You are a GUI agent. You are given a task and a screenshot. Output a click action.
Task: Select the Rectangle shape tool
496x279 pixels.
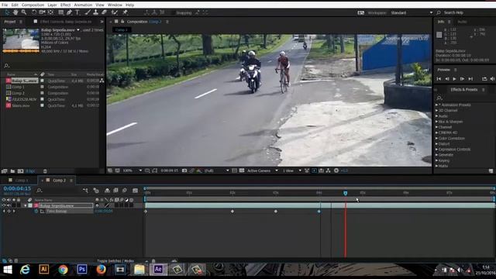click(x=61, y=12)
